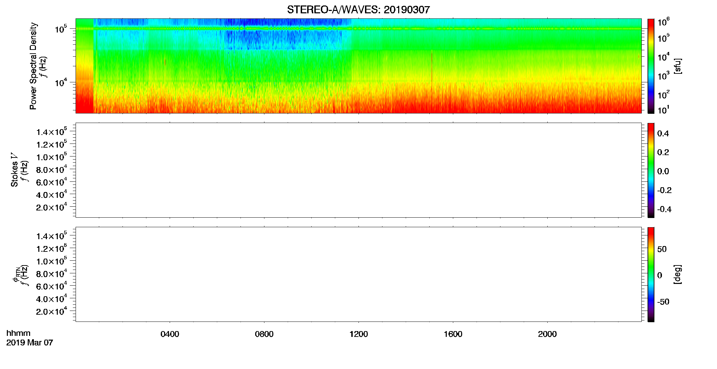Click the 0.2 tick label on Stokes color bar

coord(663,152)
